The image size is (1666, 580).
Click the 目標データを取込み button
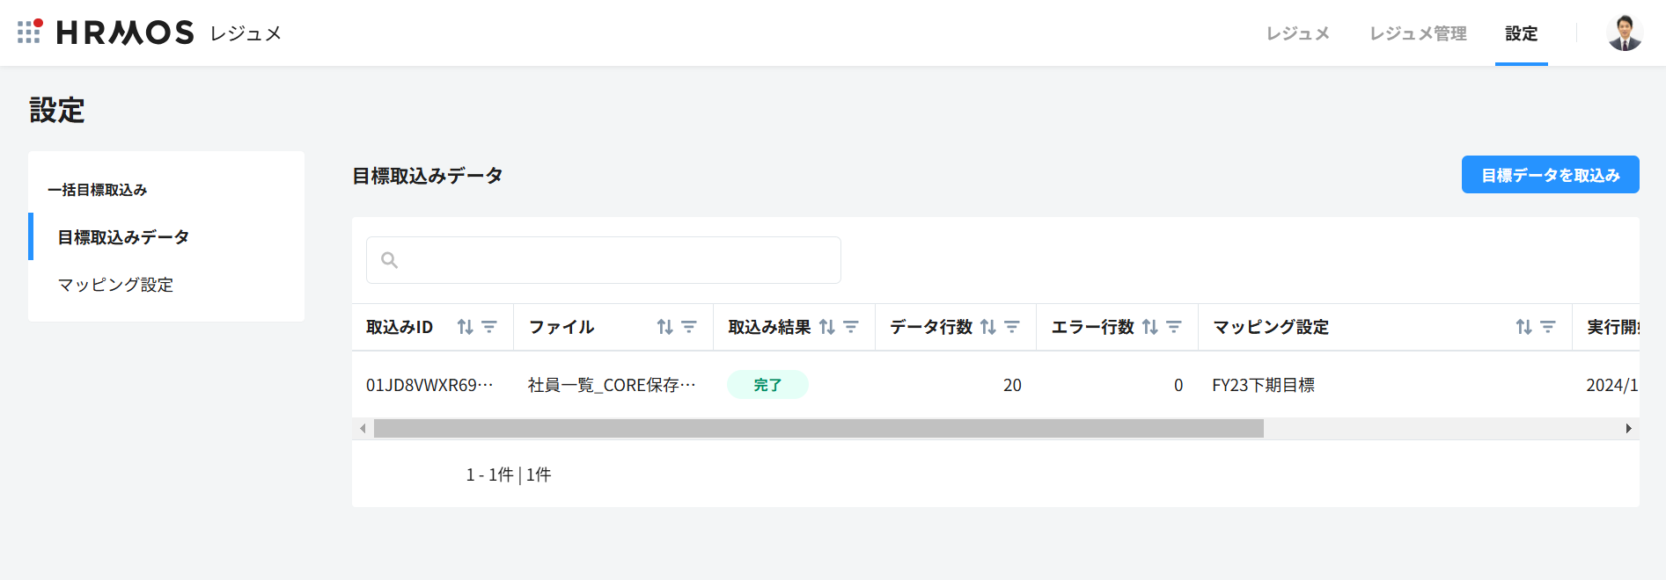point(1550,175)
